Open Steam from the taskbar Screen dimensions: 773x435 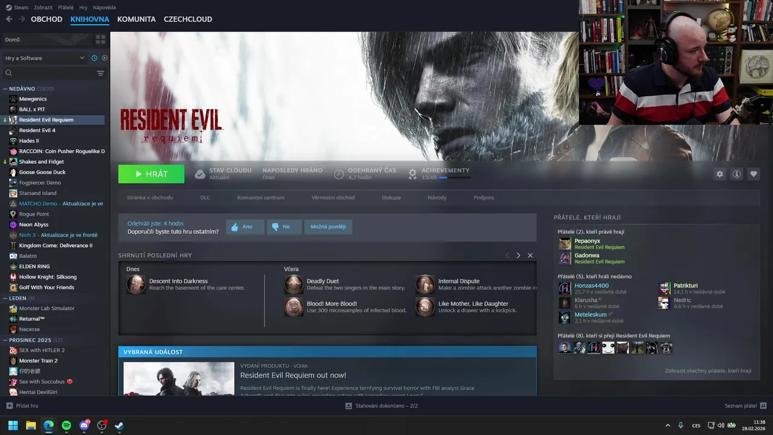(120, 425)
